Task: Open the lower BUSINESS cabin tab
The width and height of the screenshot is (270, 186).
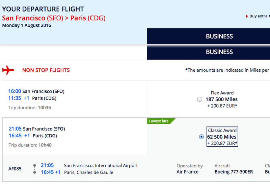Action: point(208,52)
